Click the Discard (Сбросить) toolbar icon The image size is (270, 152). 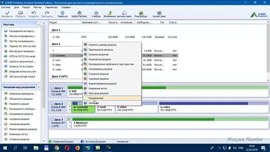pyautogui.click(x=20, y=14)
